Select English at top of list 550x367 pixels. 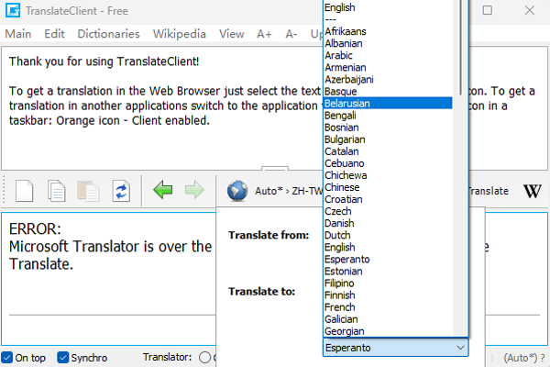coord(388,7)
